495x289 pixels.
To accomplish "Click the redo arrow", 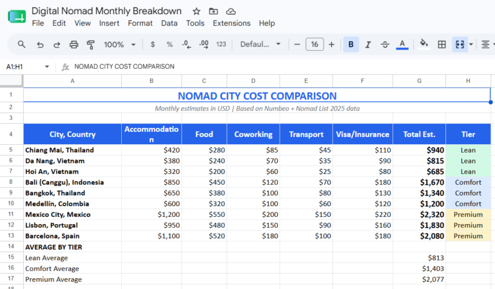I will click(x=57, y=44).
